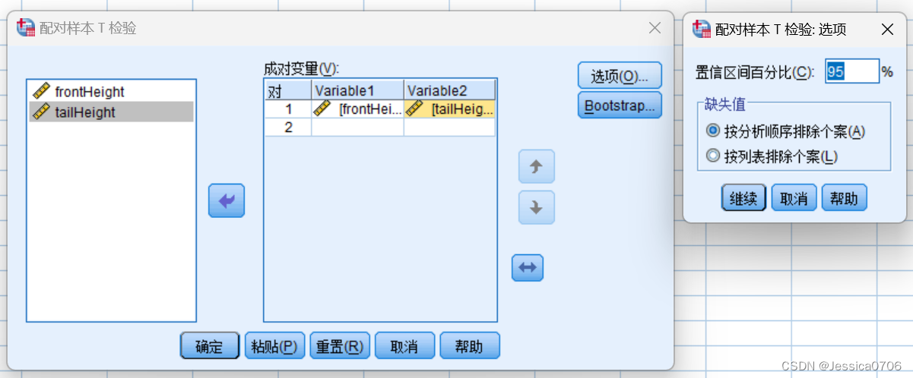913x378 pixels.
Task: Move selected pair down with arrow
Action: point(537,207)
